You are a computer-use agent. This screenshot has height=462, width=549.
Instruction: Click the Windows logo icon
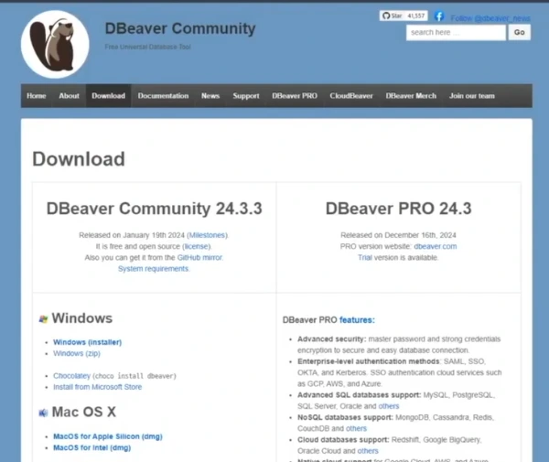(43, 319)
